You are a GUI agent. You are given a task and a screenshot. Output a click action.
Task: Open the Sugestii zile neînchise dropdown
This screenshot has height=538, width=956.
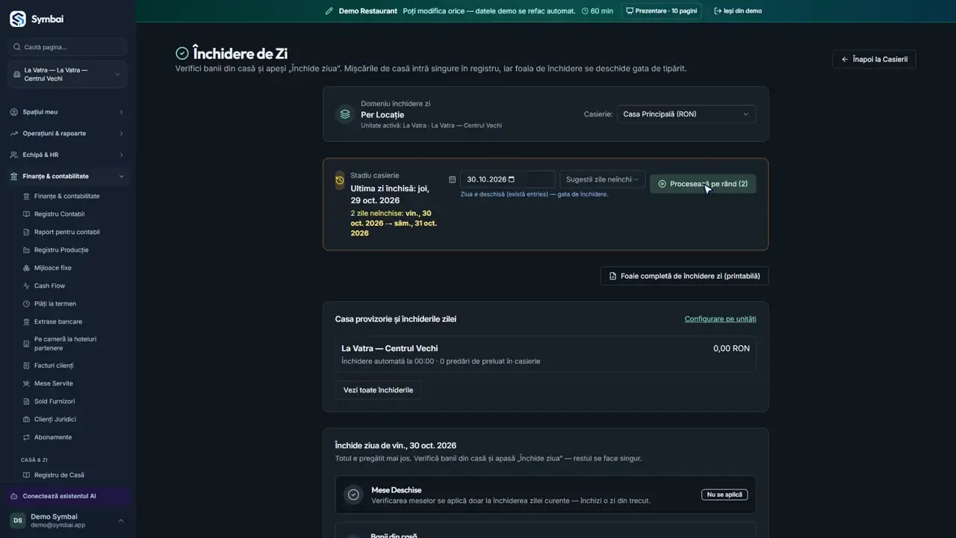point(603,179)
